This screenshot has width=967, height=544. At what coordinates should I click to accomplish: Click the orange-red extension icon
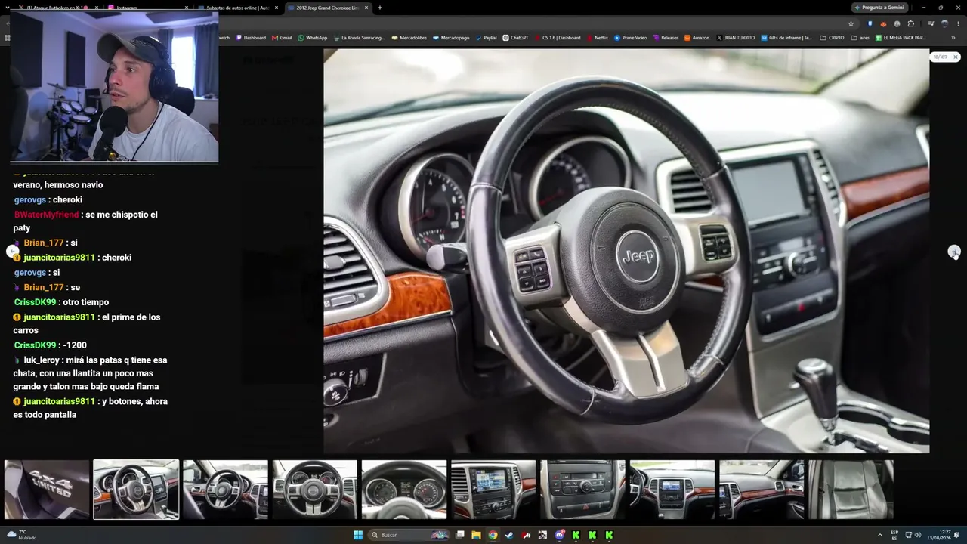[883, 23]
